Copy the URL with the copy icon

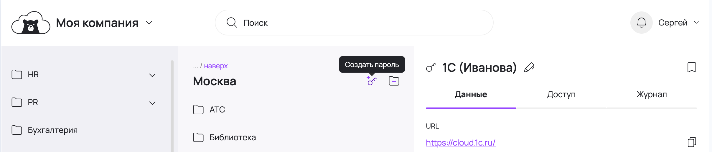692,142
